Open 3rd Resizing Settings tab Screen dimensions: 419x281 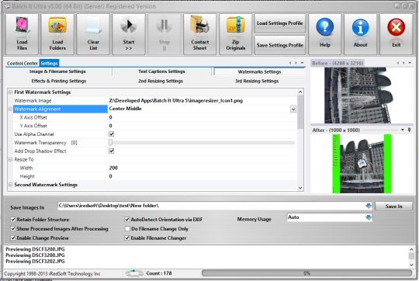point(257,81)
